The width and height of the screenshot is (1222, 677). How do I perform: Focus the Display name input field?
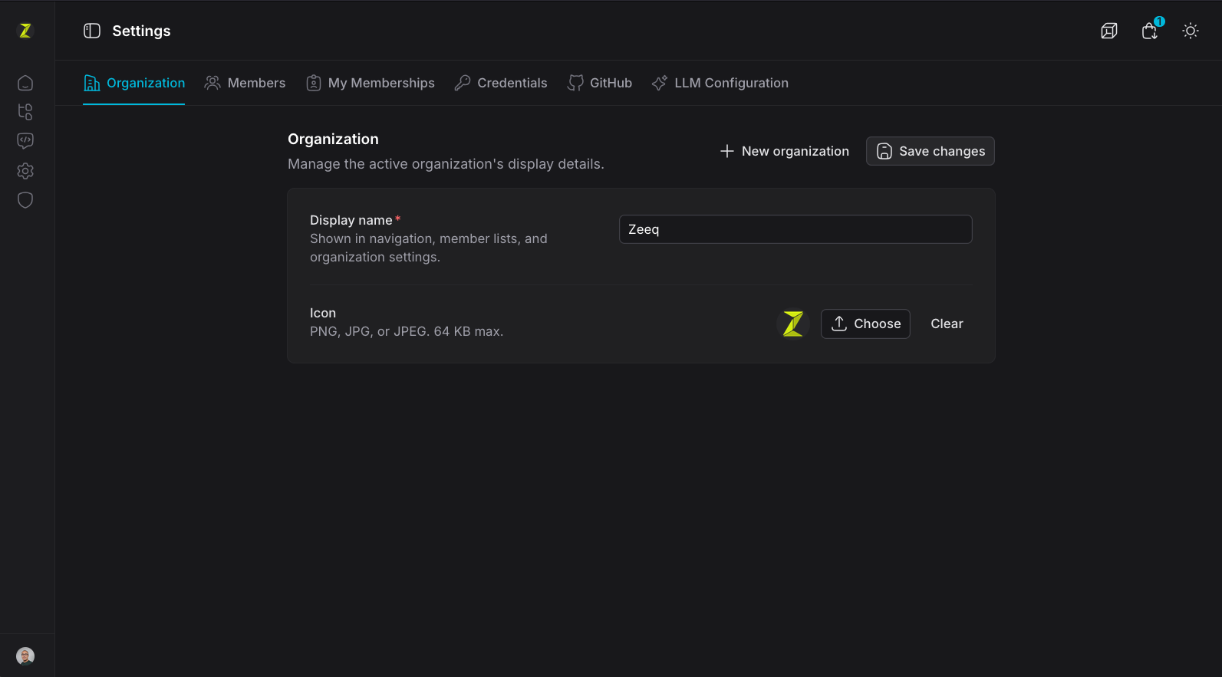(x=795, y=229)
